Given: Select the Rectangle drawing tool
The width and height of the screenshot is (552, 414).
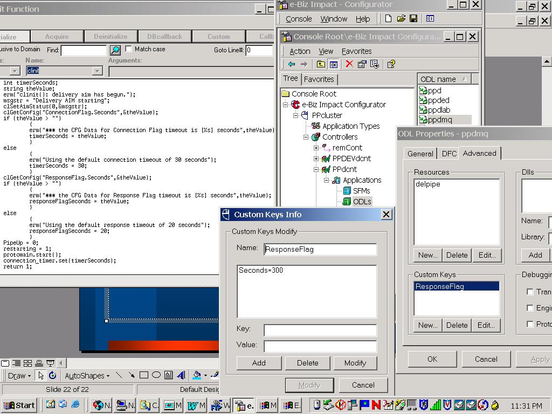Looking at the screenshot, I should point(143,375).
